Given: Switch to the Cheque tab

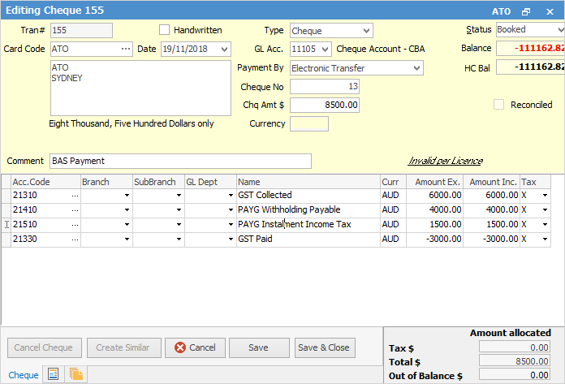Looking at the screenshot, I should coord(23,374).
